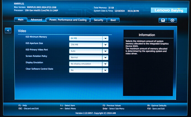The width and height of the screenshot is (191, 117).
Task: Expand the Display Emulation dropdown arrow
Action: coord(105,64)
